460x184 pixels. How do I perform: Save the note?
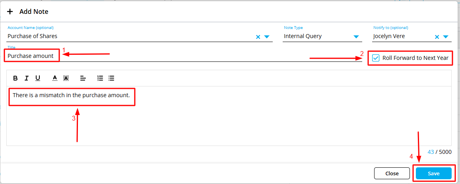click(x=433, y=173)
